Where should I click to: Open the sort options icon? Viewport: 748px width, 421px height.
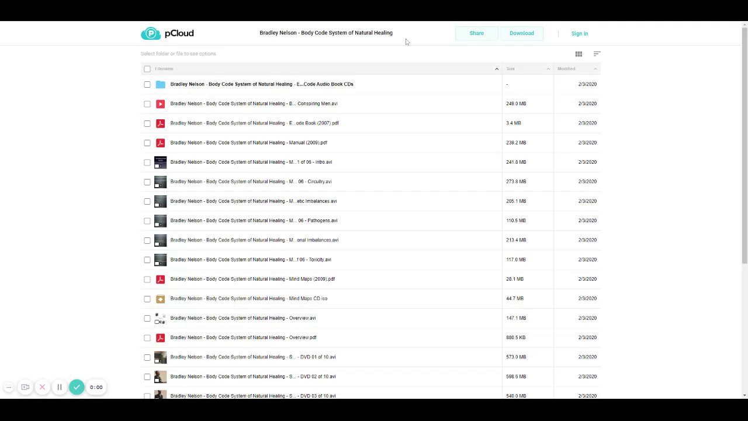pyautogui.click(x=597, y=54)
